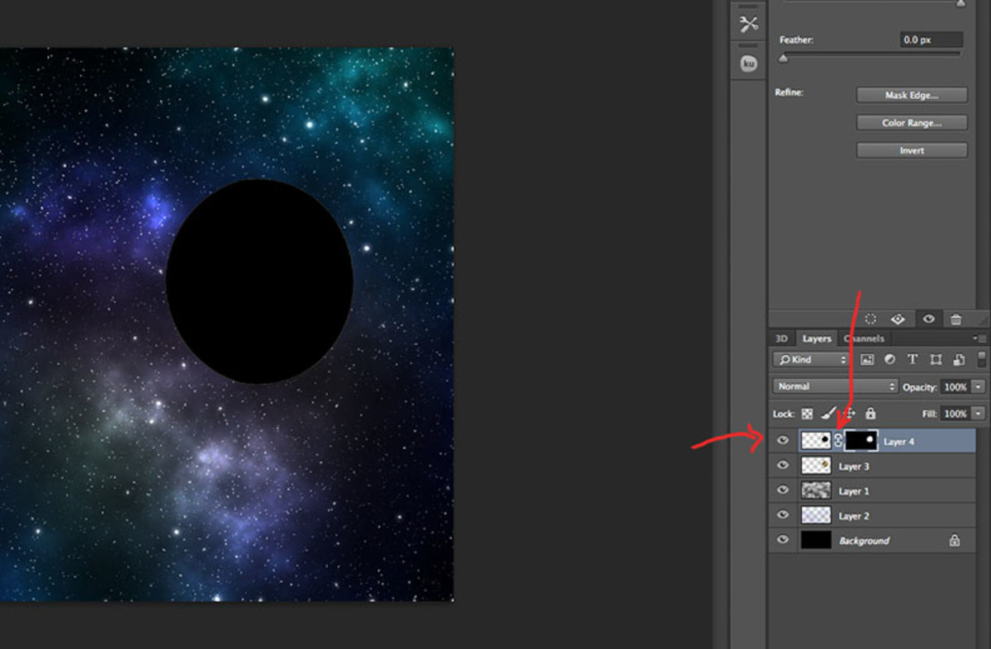991x649 pixels.
Task: Switch to the Channels tab
Action: click(x=864, y=339)
